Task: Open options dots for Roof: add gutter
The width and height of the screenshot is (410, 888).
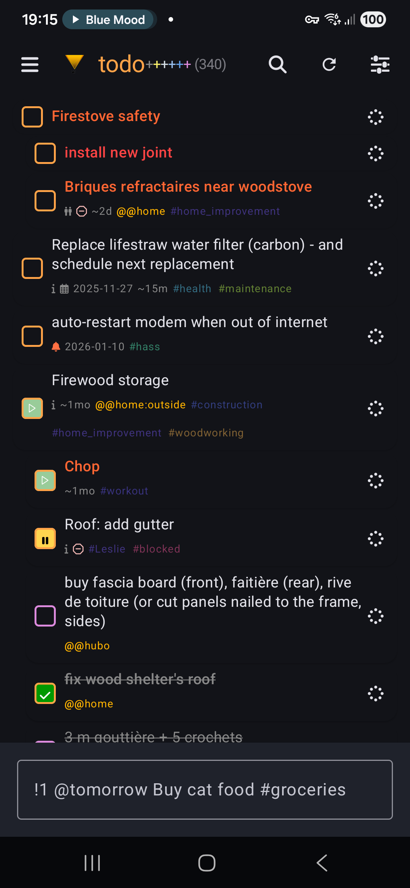Action: [x=375, y=538]
